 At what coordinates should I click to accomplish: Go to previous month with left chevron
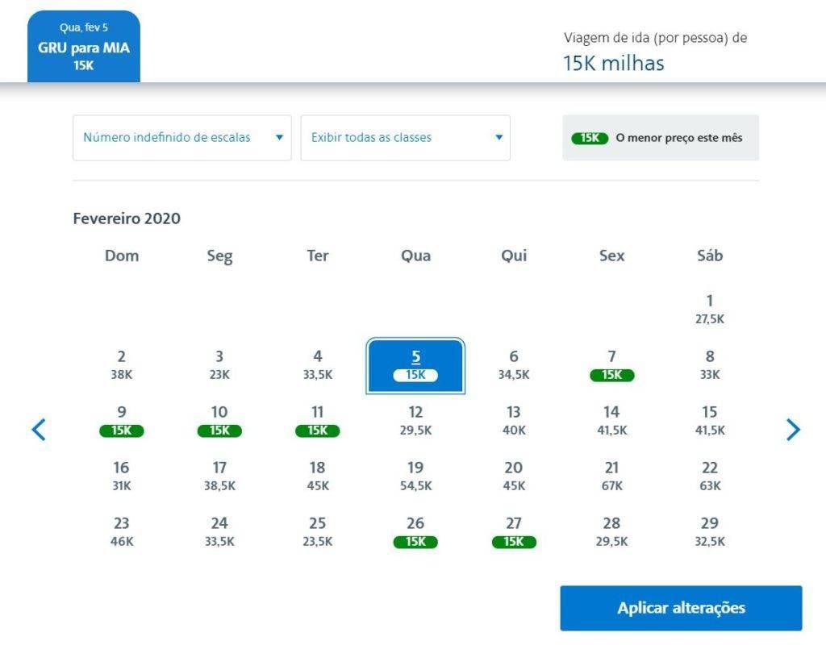[39, 430]
